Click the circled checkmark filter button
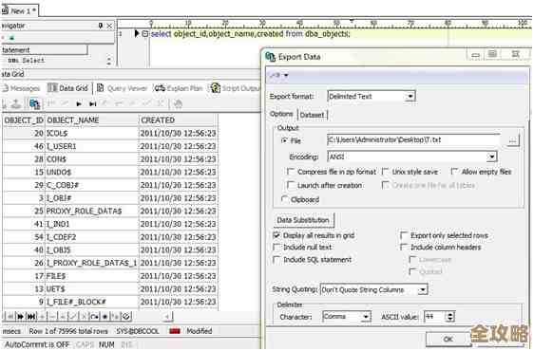This screenshot has height=351, width=534. pos(126,317)
